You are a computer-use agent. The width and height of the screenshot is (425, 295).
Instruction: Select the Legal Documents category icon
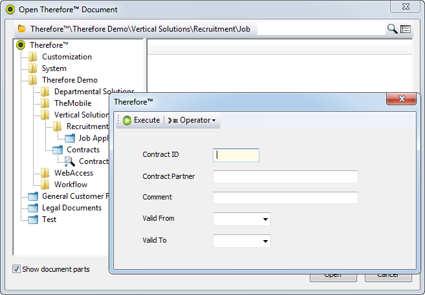click(33, 208)
